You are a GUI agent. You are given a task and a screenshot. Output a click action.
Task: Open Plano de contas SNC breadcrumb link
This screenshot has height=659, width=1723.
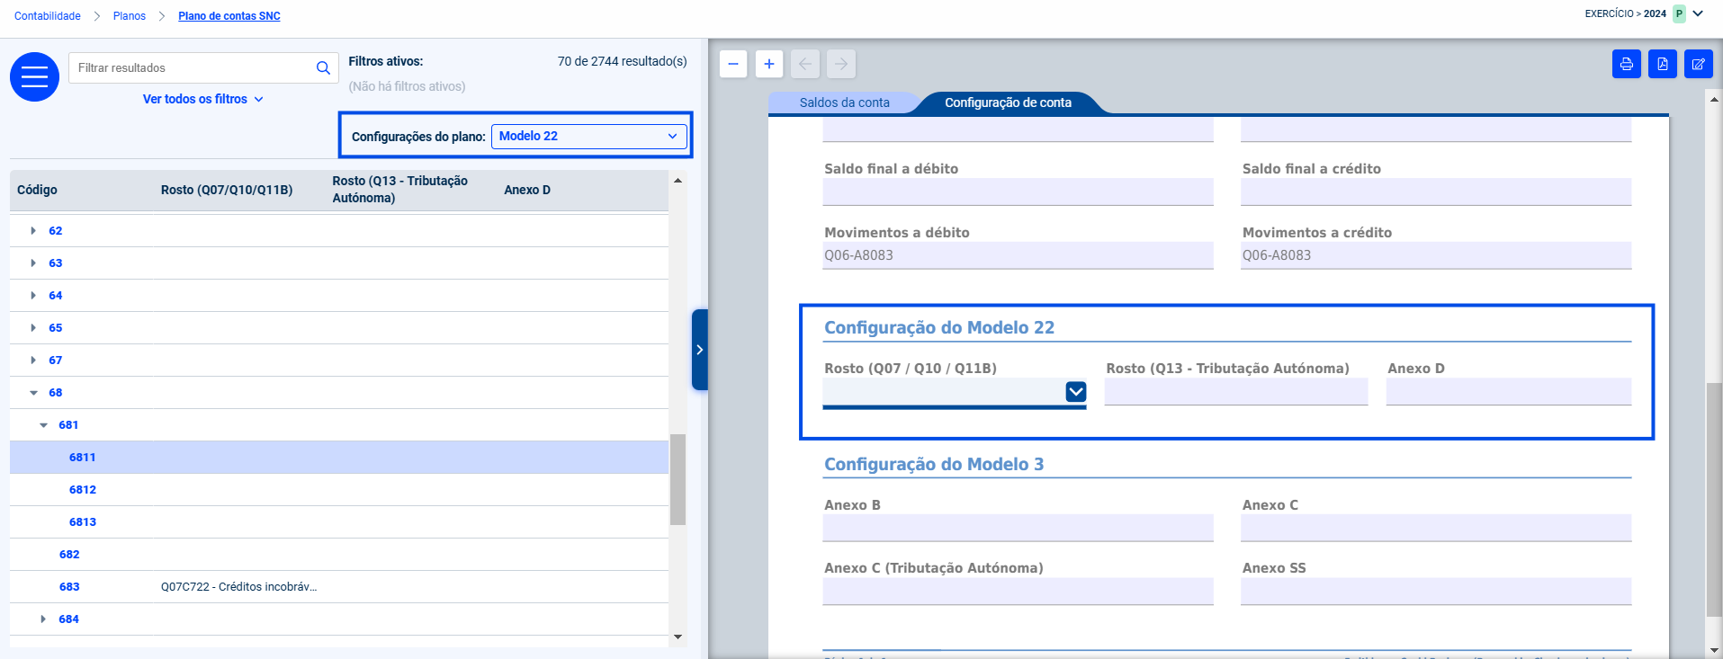click(x=229, y=16)
